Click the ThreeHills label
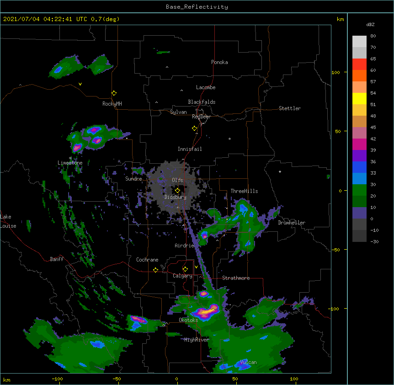394x385 pixels. pyautogui.click(x=244, y=191)
